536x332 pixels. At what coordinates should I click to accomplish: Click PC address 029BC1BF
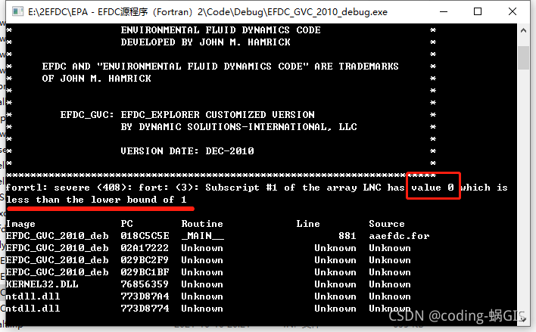coord(145,272)
